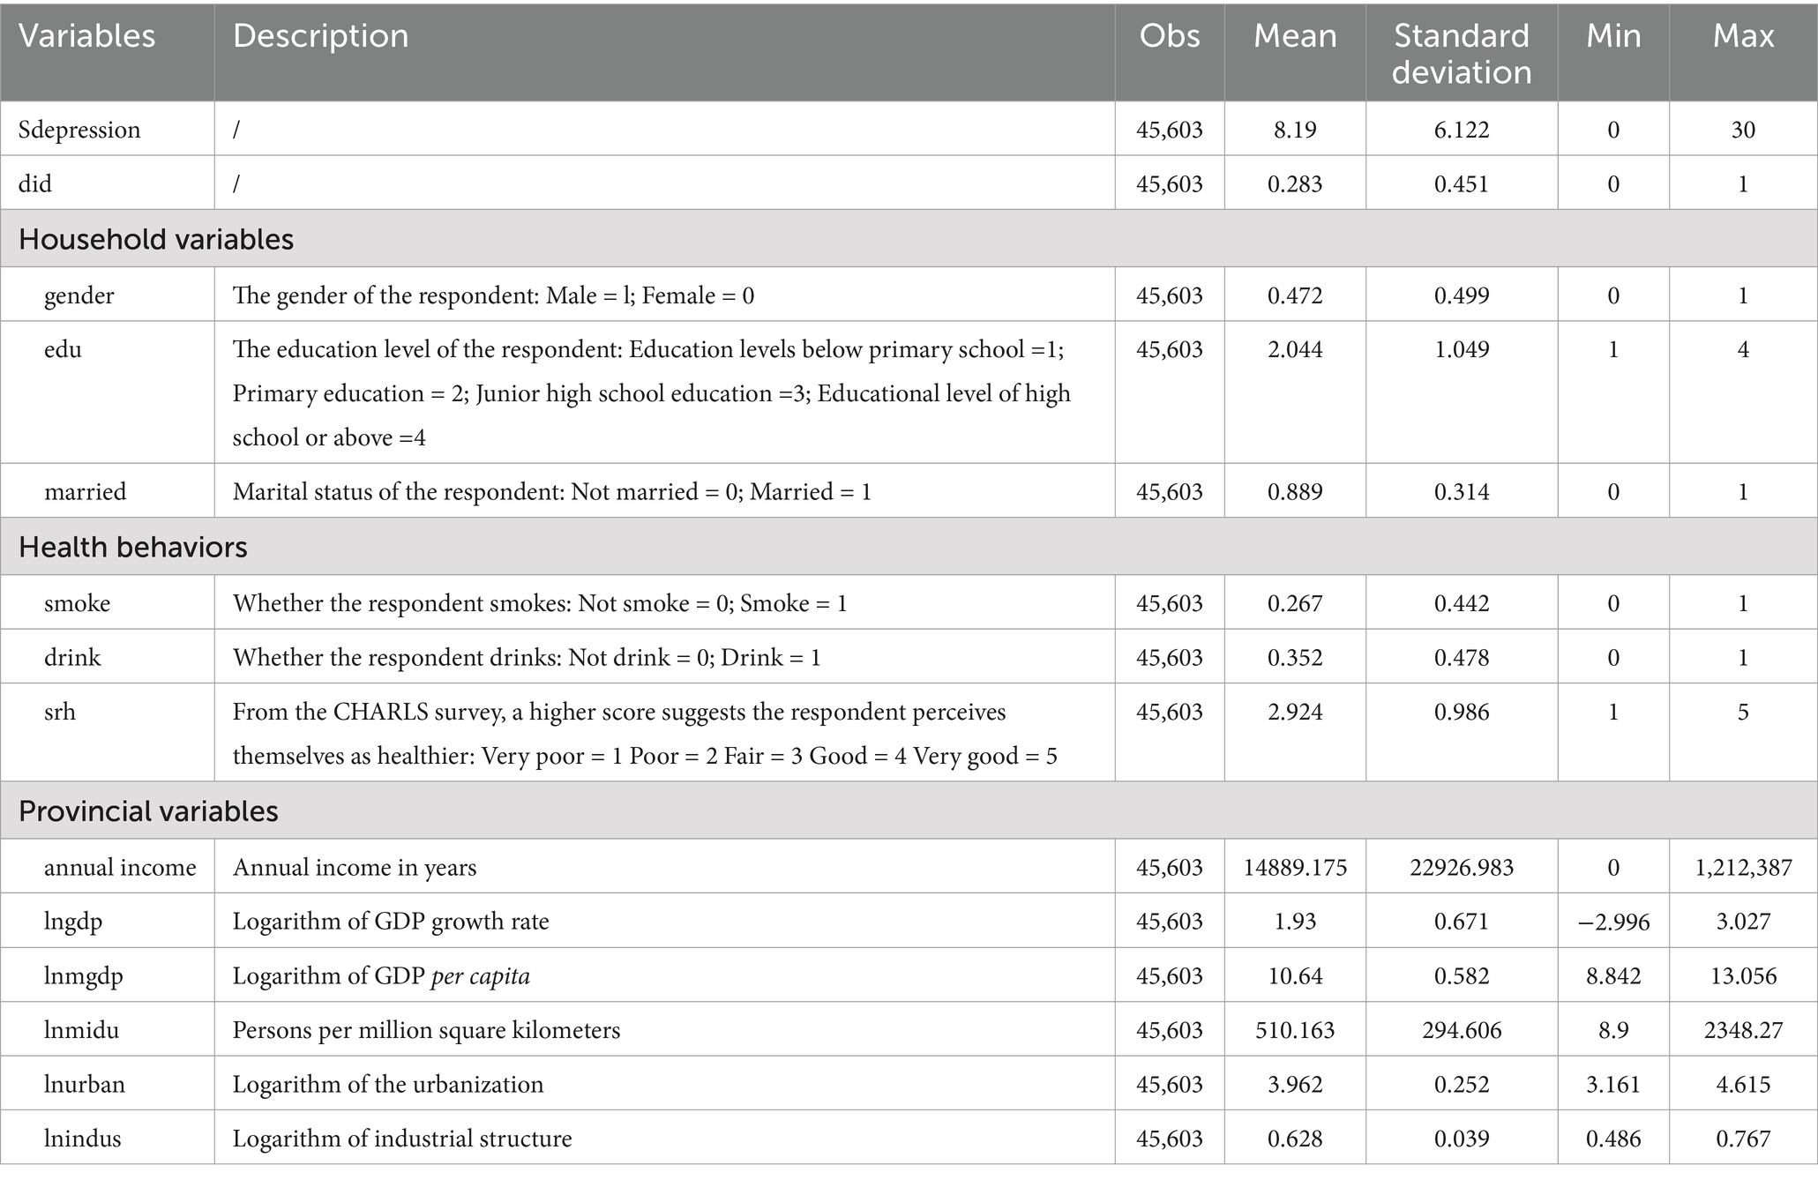Click the Standard deviation header

(1461, 53)
